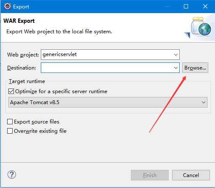Click the help question mark icon

pyautogui.click(x=12, y=175)
